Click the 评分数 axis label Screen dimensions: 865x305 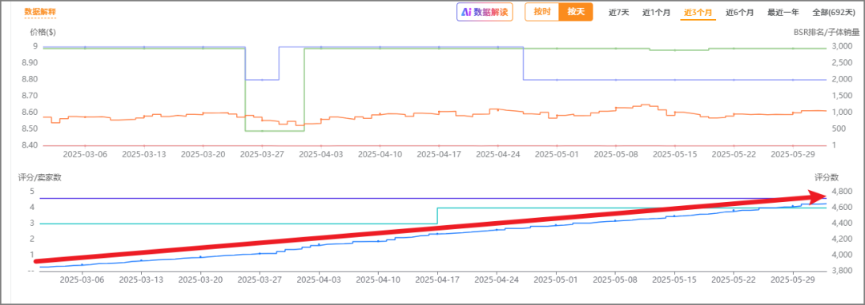pyautogui.click(x=827, y=177)
